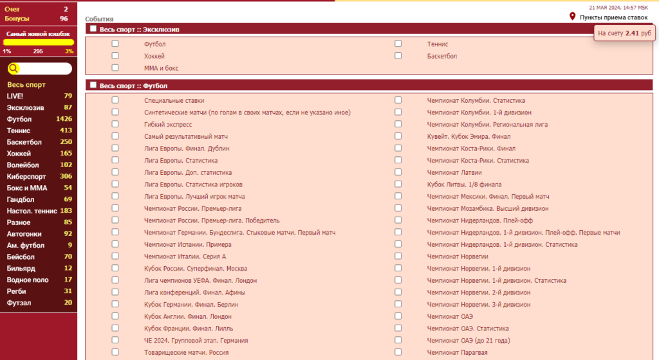Click Кубок Литвы. 1/8 финала text

465,184
